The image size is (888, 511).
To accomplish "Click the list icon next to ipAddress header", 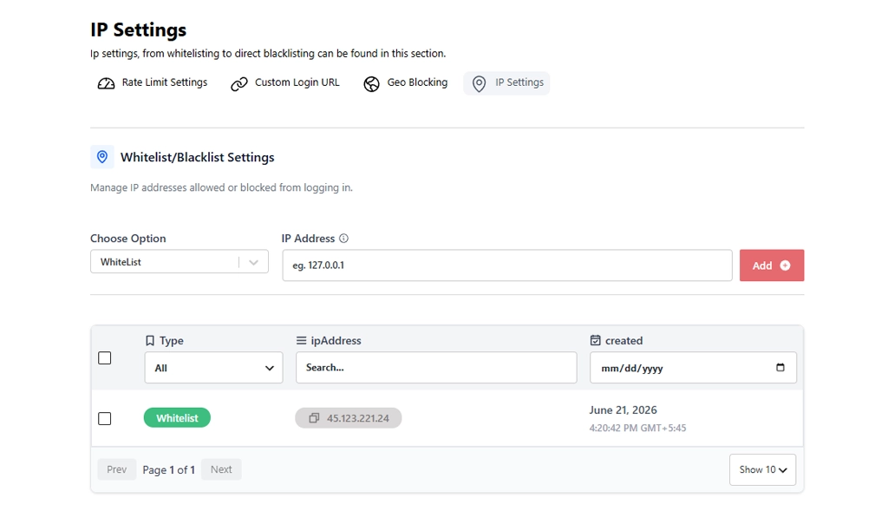I will [301, 340].
